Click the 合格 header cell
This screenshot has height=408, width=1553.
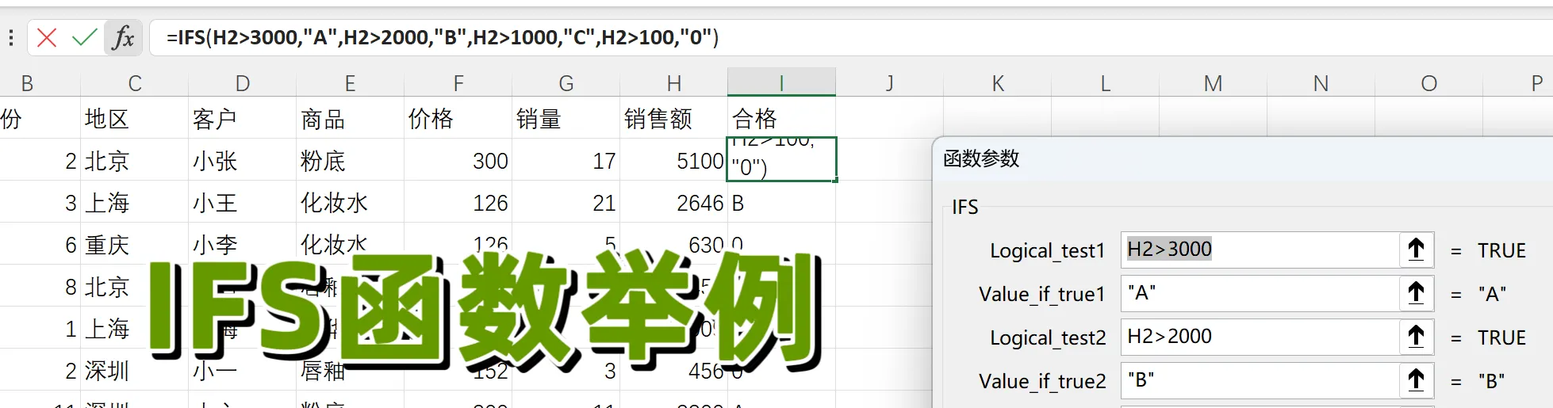781,119
